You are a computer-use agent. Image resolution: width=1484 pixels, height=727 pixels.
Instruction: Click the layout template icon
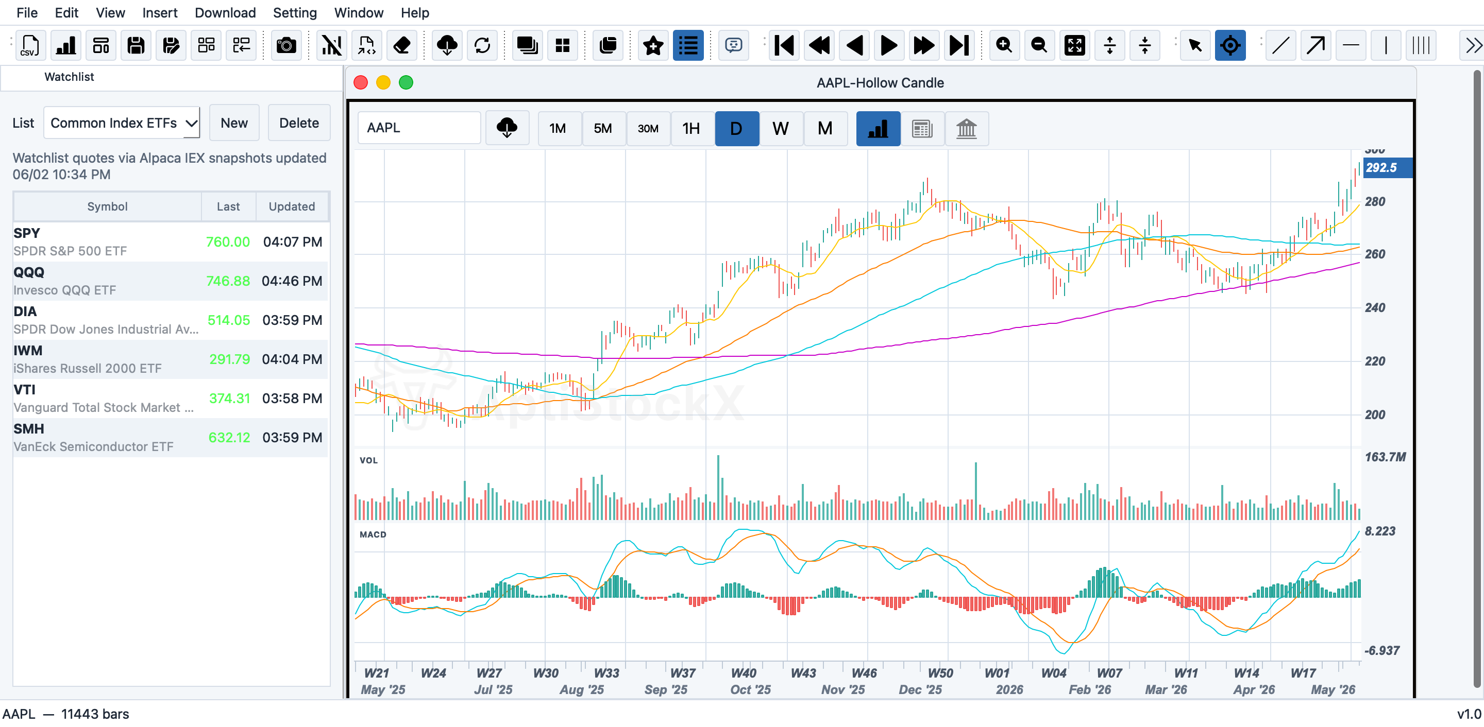(x=101, y=45)
